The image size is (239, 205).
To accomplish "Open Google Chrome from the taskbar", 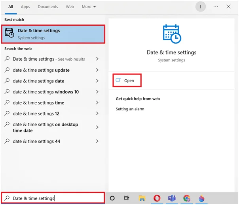I will pyautogui.click(x=187, y=198).
